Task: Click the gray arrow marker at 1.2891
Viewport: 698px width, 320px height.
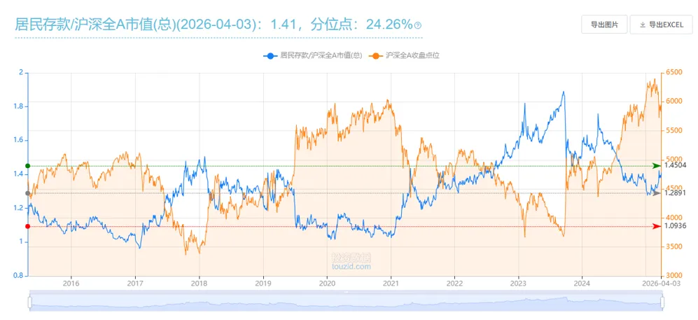Action: tap(656, 193)
